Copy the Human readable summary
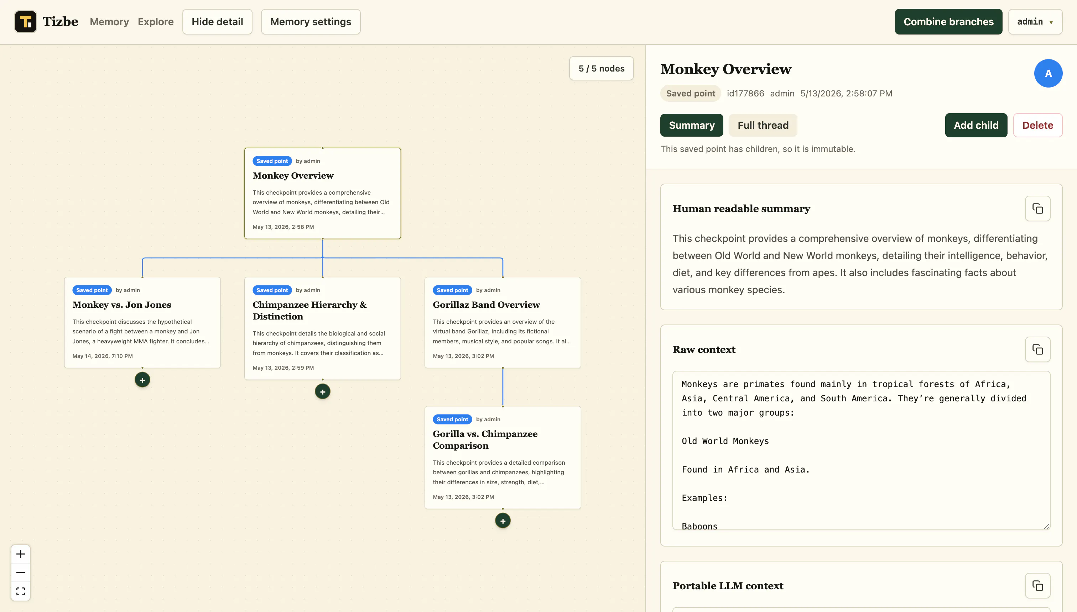 click(x=1037, y=209)
